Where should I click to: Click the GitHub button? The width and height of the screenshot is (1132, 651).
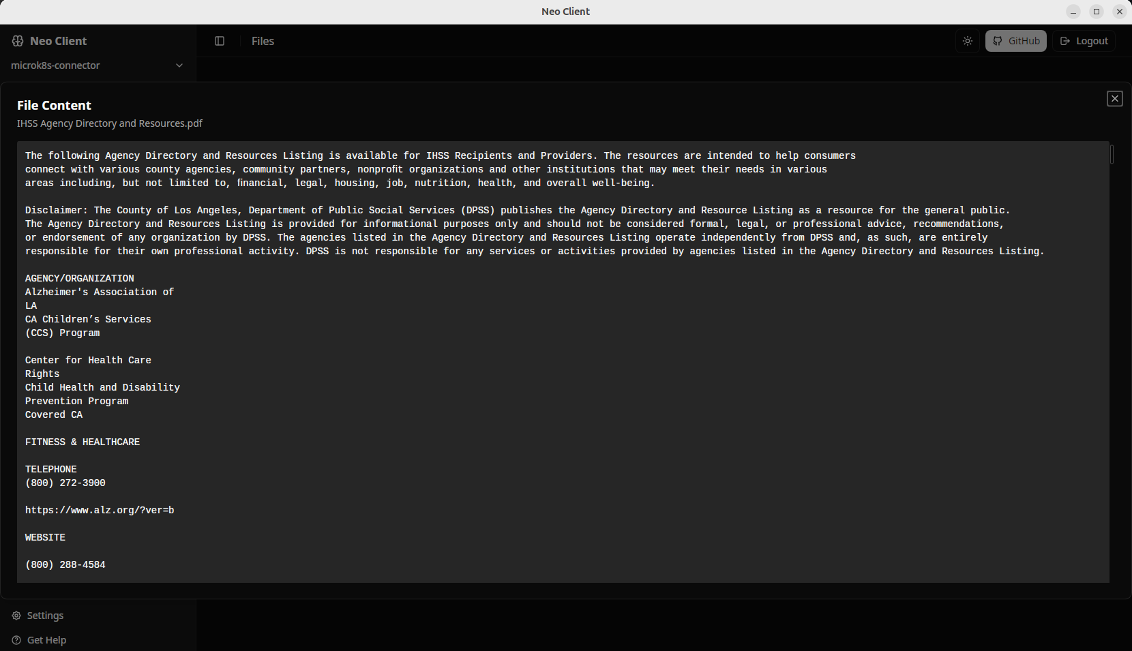pos(1015,41)
